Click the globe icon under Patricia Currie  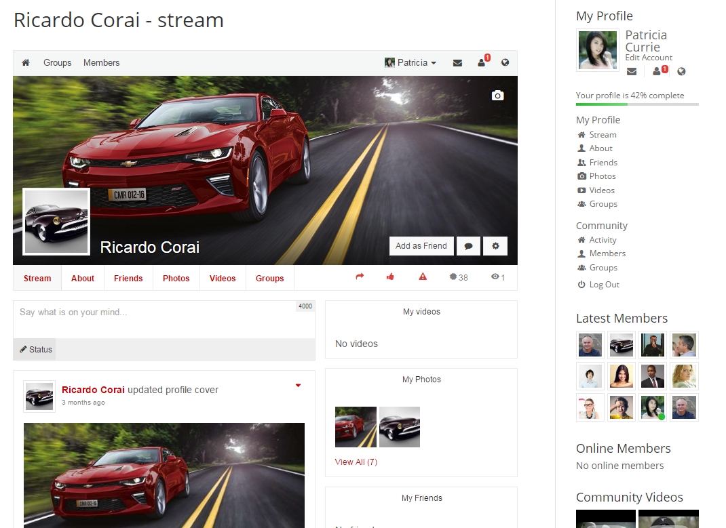coord(681,71)
